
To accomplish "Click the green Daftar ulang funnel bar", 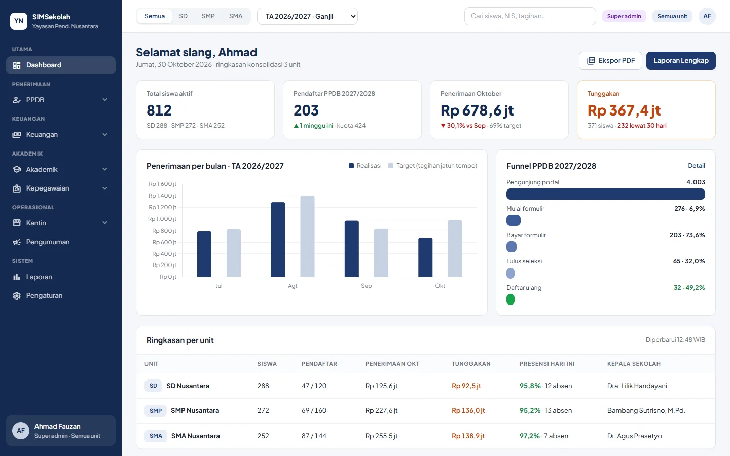I will pos(510,299).
